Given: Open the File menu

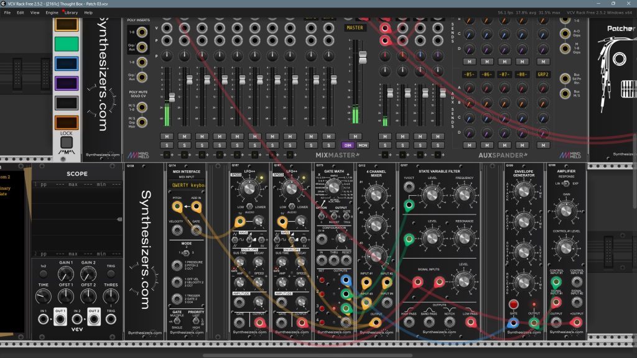Looking at the screenshot, I should click(7, 12).
